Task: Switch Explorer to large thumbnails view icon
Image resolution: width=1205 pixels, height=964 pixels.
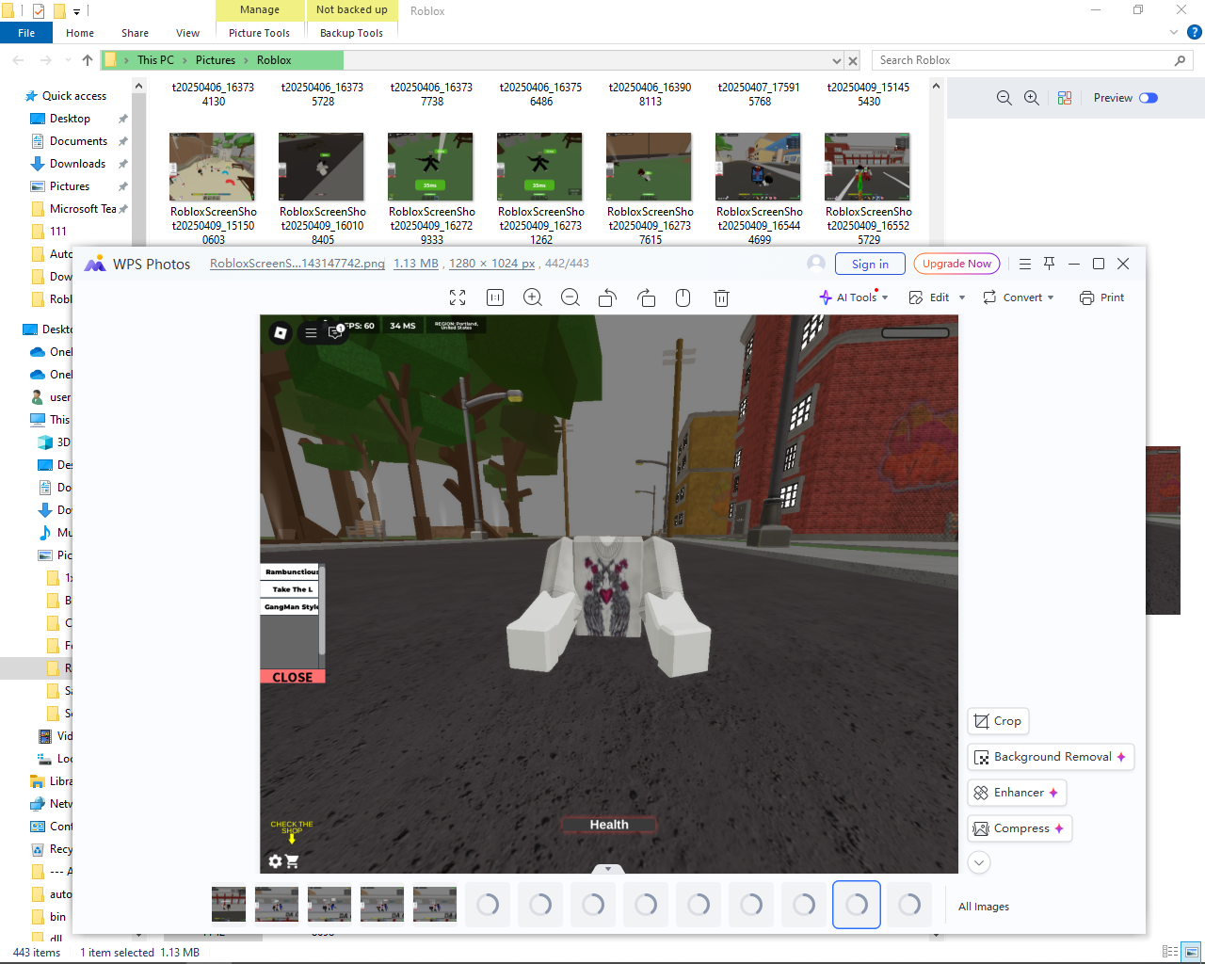Action: 1192,952
